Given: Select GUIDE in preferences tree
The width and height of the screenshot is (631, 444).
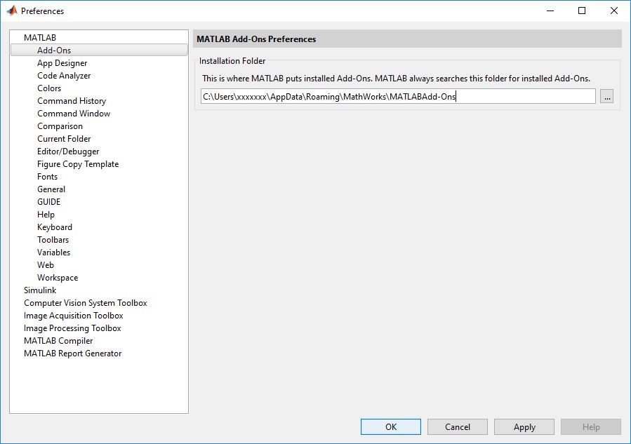Looking at the screenshot, I should click(48, 202).
